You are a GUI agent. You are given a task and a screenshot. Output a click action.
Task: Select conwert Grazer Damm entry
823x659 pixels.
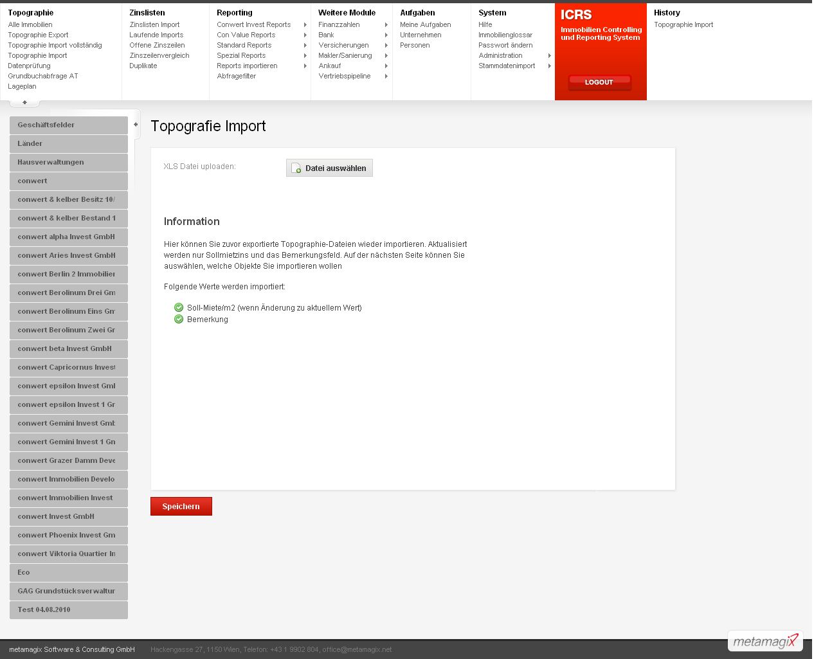point(69,460)
